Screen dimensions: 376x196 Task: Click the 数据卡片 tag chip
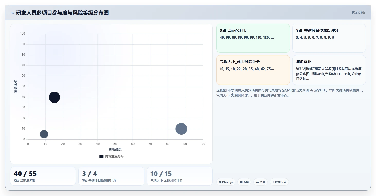point(279,182)
